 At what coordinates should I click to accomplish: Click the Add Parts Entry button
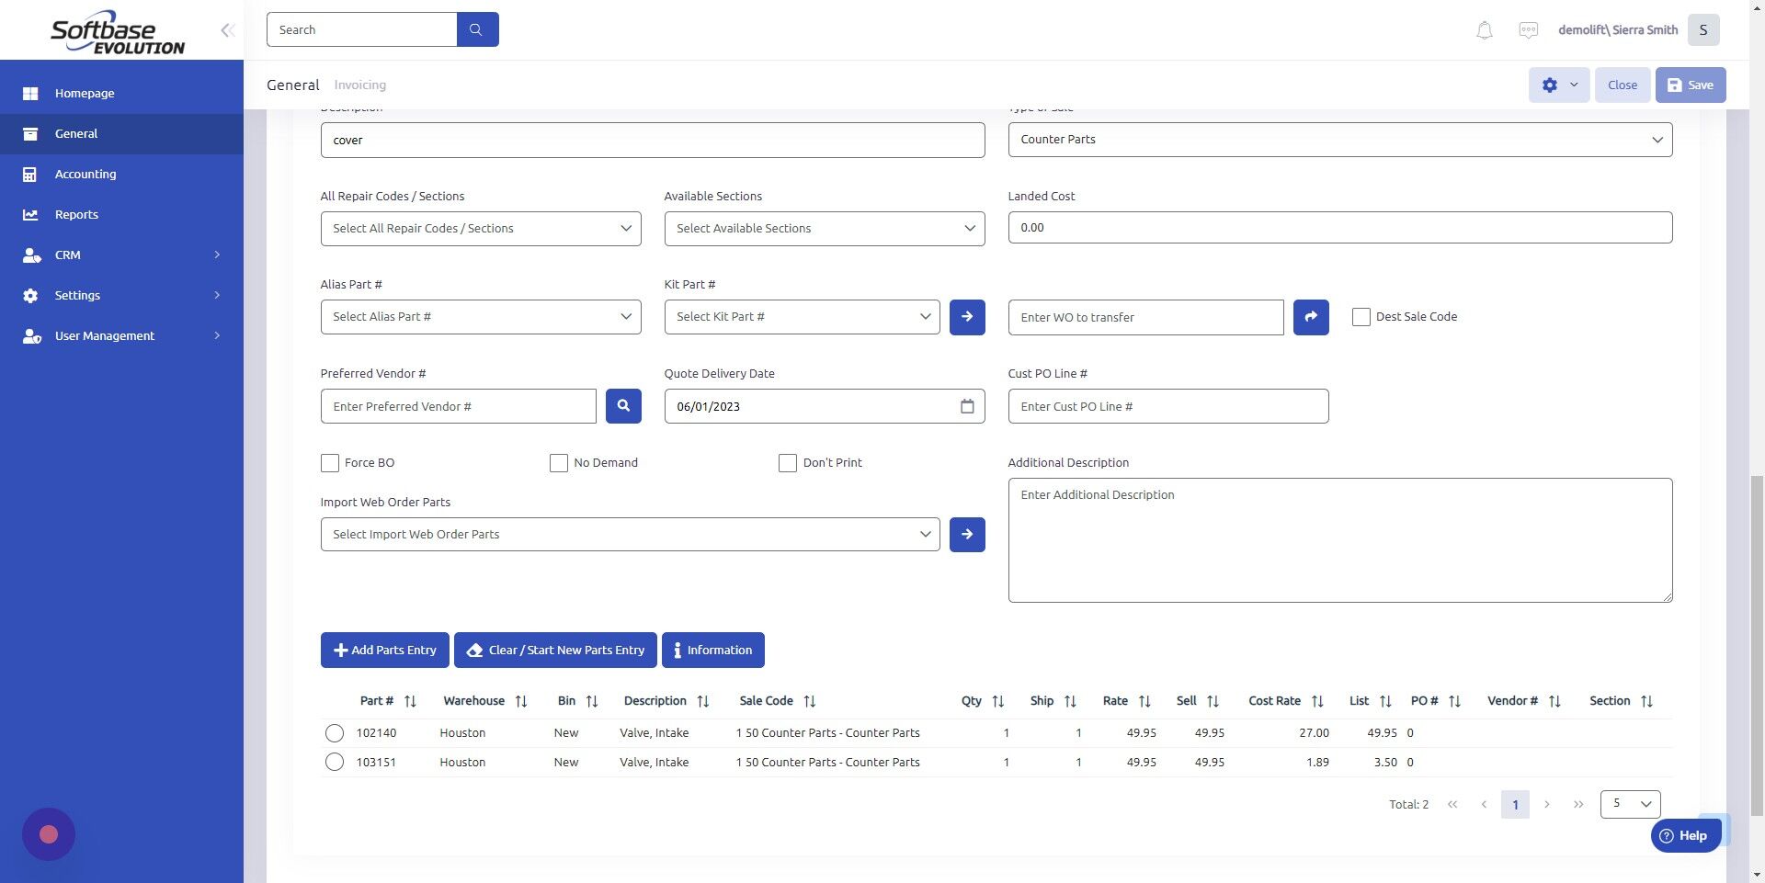click(384, 650)
